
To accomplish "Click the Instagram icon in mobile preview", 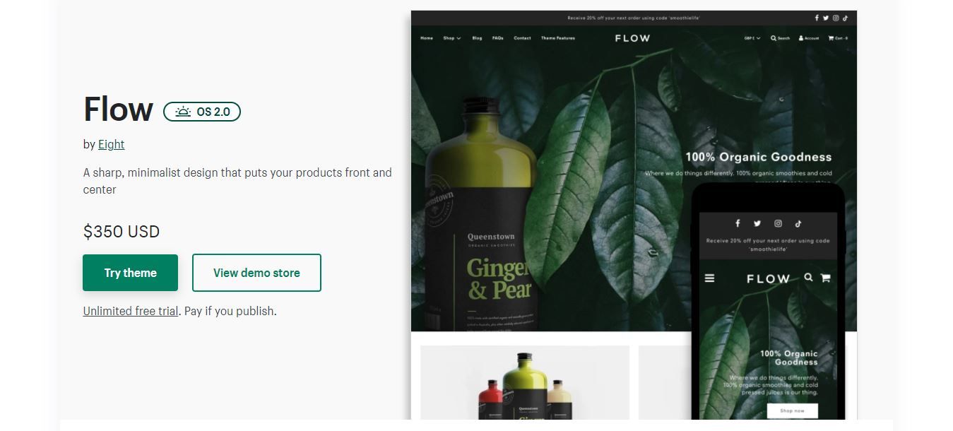I will (778, 223).
